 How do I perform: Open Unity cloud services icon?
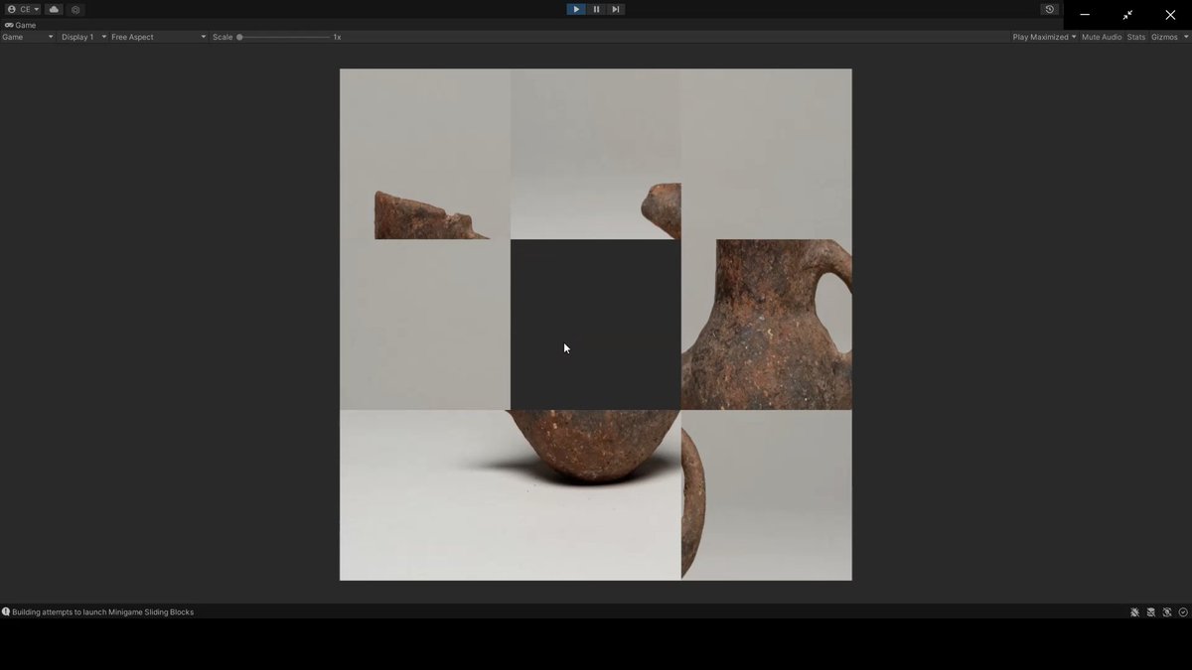coord(54,9)
